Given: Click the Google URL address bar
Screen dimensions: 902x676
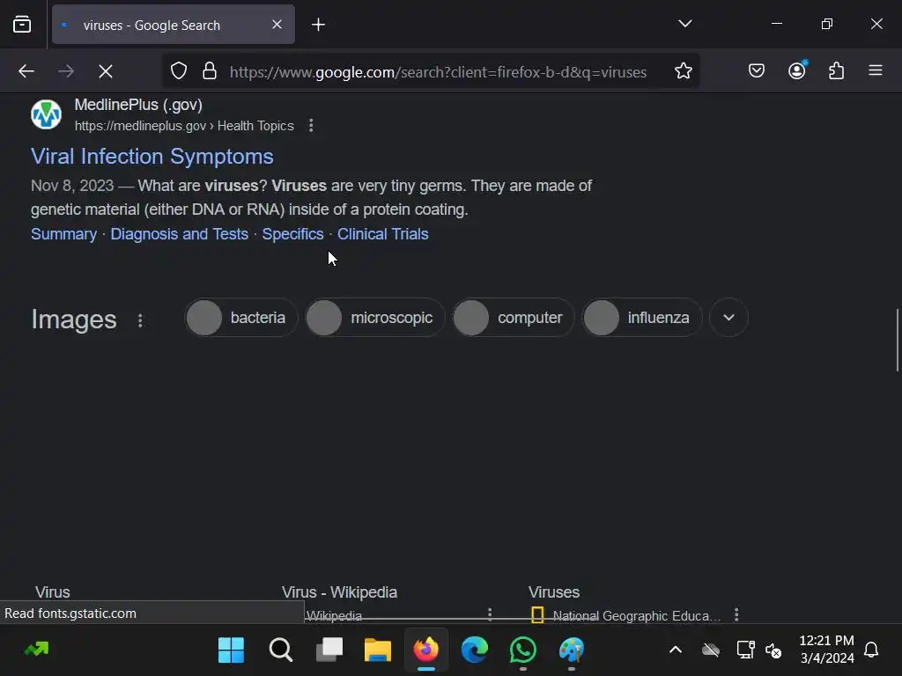Looking at the screenshot, I should click(438, 72).
